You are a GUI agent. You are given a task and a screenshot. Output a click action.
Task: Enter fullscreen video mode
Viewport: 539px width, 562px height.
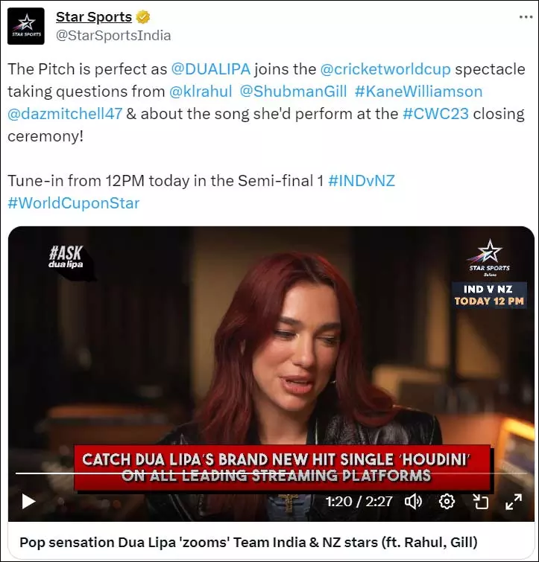[514, 502]
